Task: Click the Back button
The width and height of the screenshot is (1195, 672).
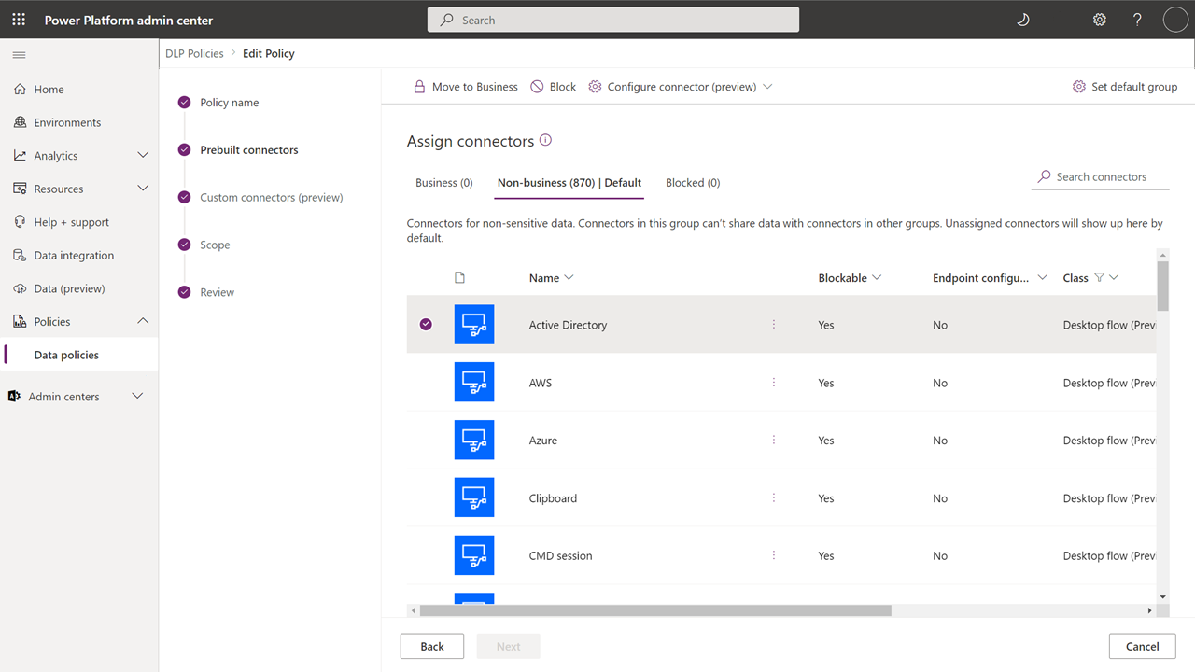Action: click(431, 646)
